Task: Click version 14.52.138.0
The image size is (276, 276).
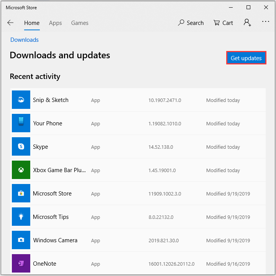Action: click(x=161, y=147)
